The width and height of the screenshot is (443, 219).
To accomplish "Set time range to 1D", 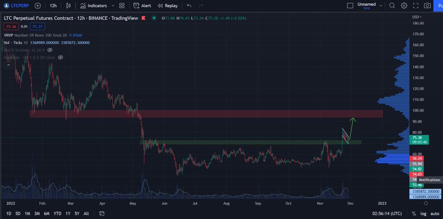I will click(x=8, y=213).
